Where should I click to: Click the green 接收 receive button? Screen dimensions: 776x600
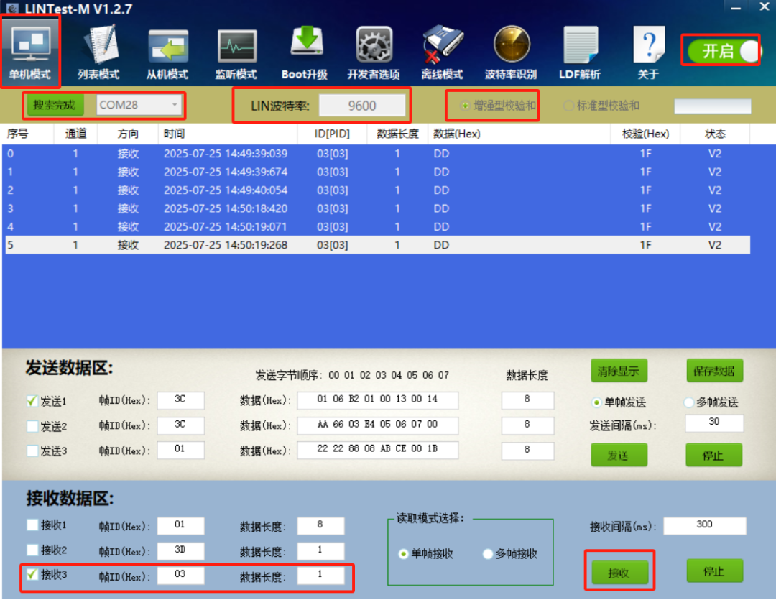coord(619,572)
